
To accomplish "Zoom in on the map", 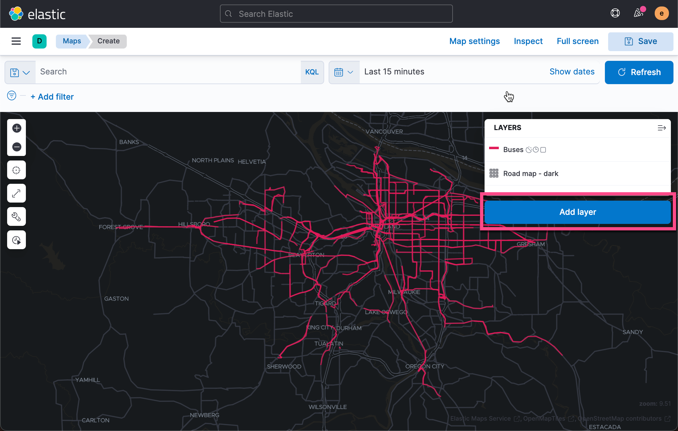I will (16, 128).
